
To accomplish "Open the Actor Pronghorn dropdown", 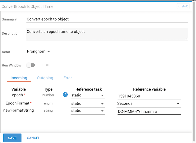I will click(x=39, y=51).
